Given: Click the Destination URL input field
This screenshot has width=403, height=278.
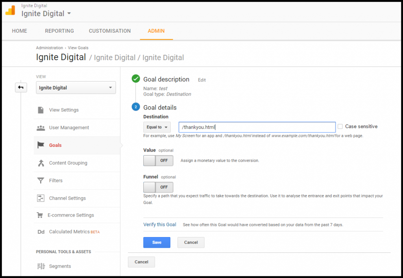Looking at the screenshot, I should [x=257, y=127].
